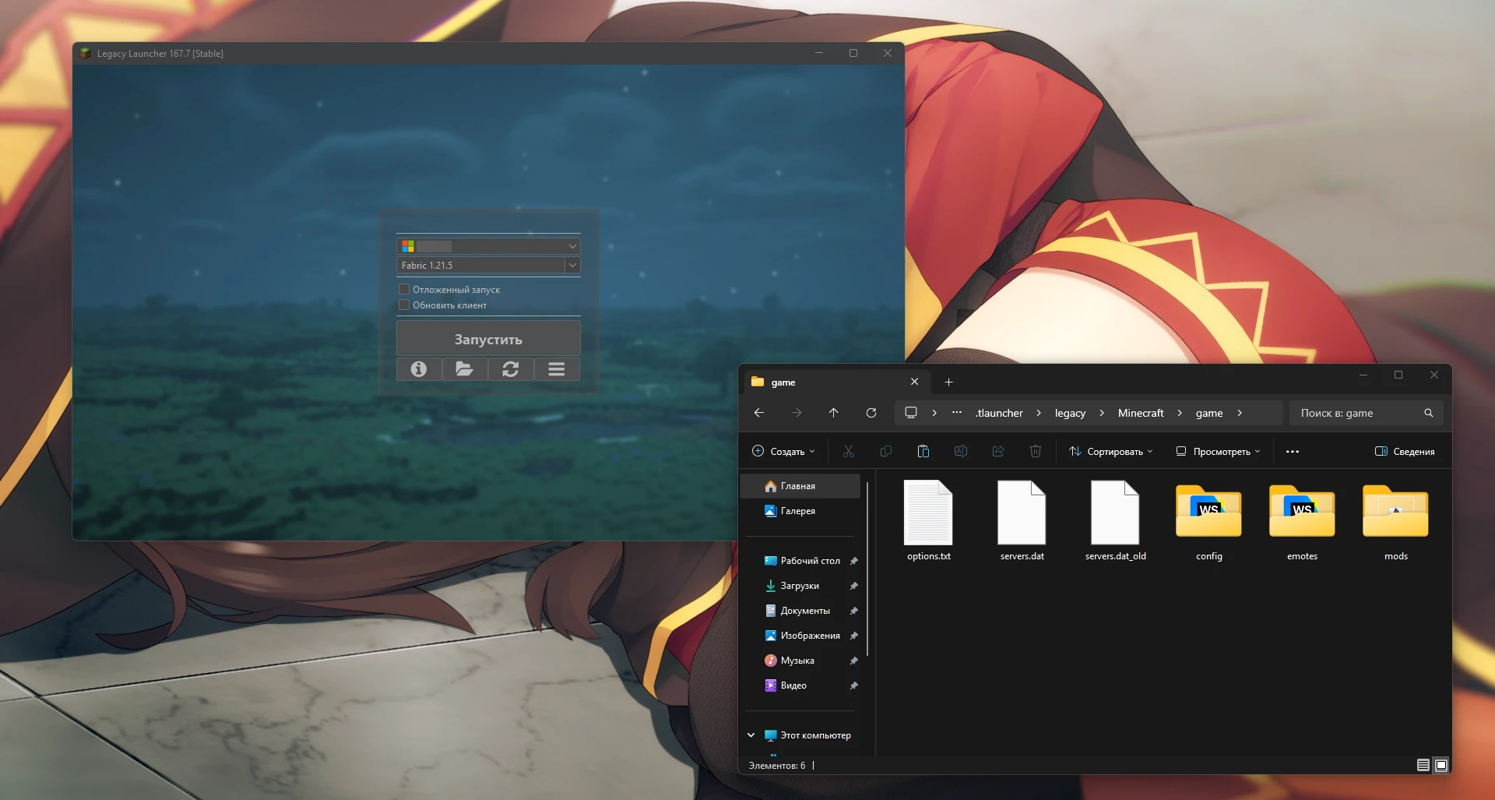Open the launcher hamburger settings menu

click(557, 369)
